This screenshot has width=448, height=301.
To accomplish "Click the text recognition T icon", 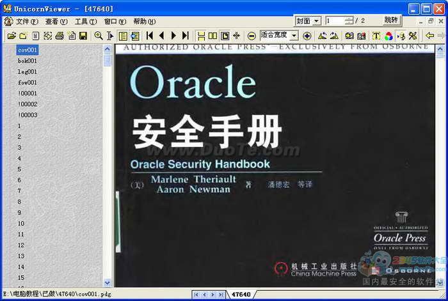I will [376, 36].
